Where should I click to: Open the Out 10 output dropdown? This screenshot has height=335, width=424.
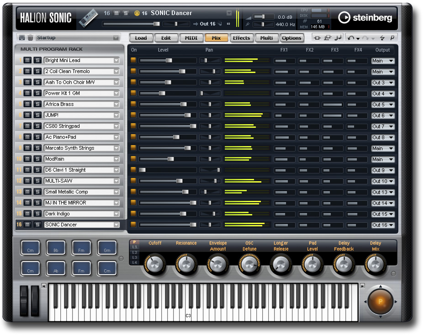(x=383, y=181)
